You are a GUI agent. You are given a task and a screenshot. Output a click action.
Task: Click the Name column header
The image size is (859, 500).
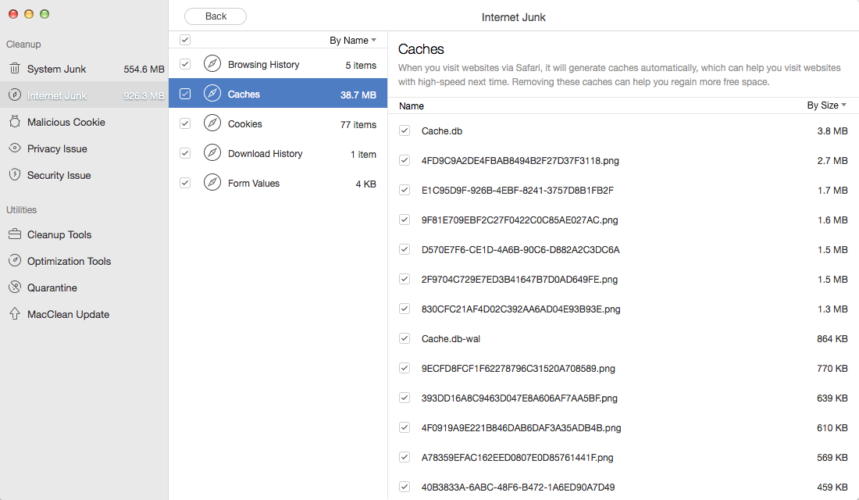click(412, 105)
